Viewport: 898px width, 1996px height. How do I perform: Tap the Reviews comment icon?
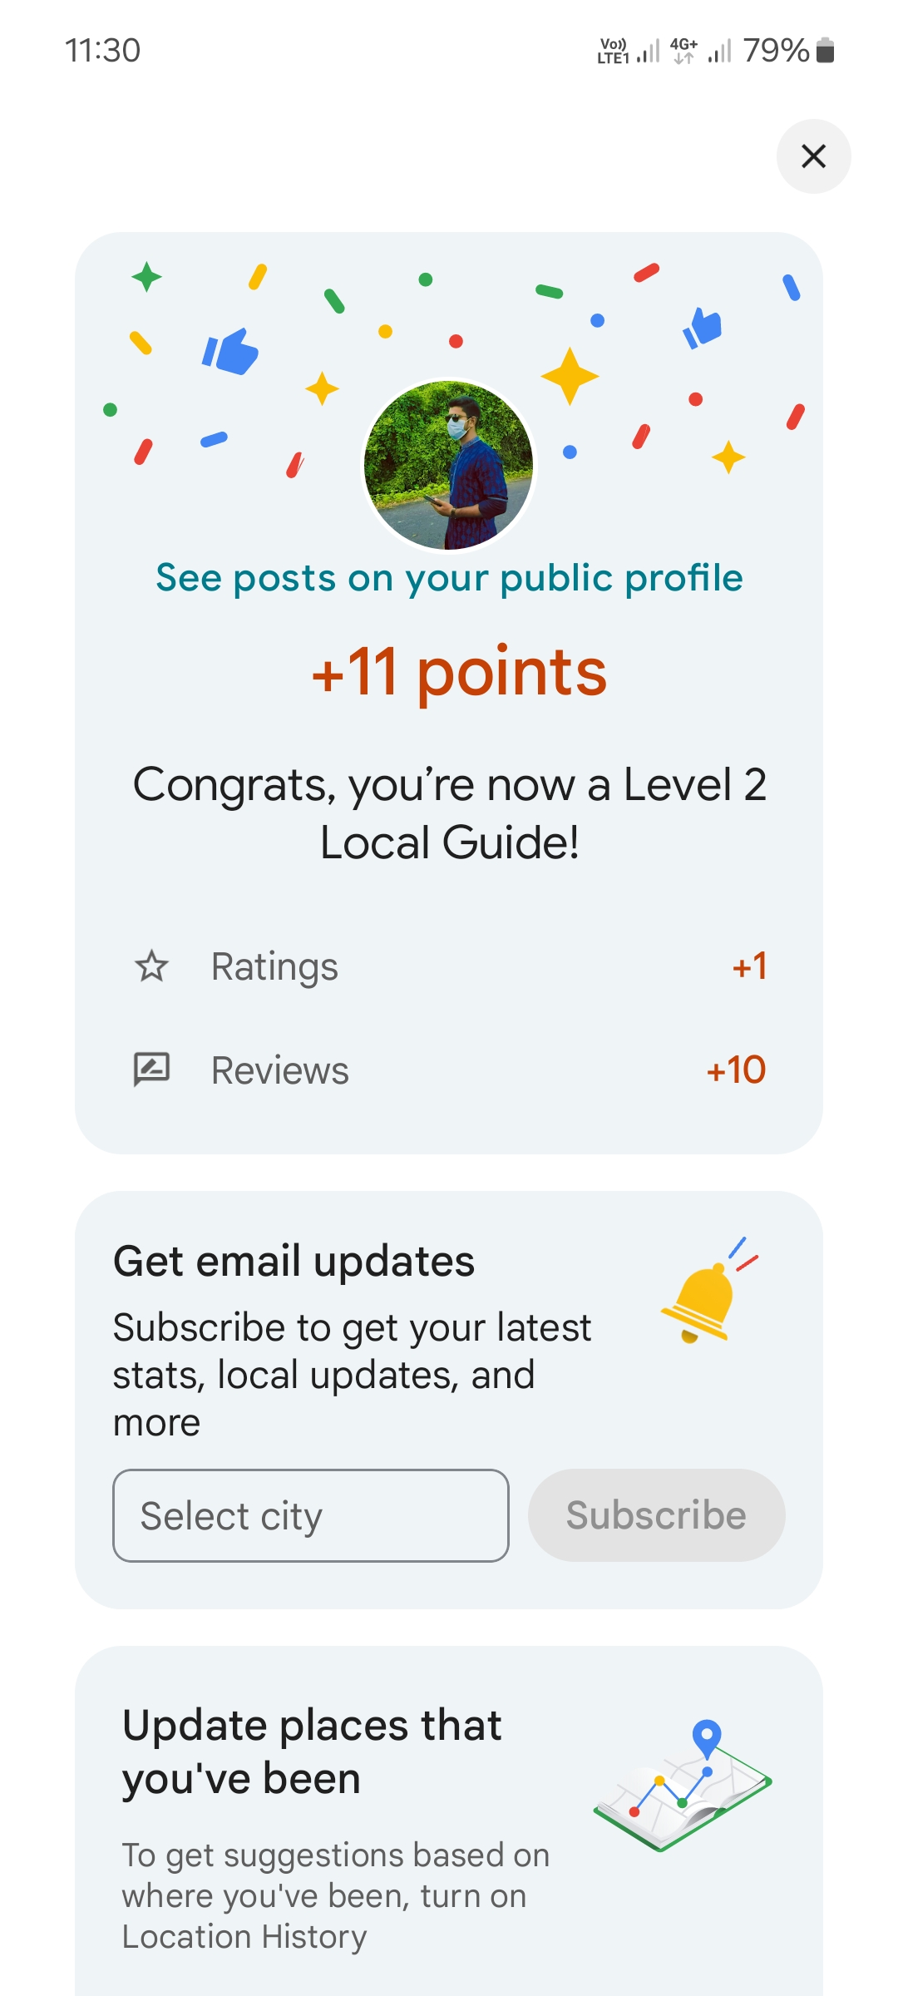pyautogui.click(x=151, y=1070)
